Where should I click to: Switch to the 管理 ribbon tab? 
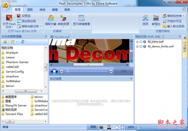pos(18,10)
